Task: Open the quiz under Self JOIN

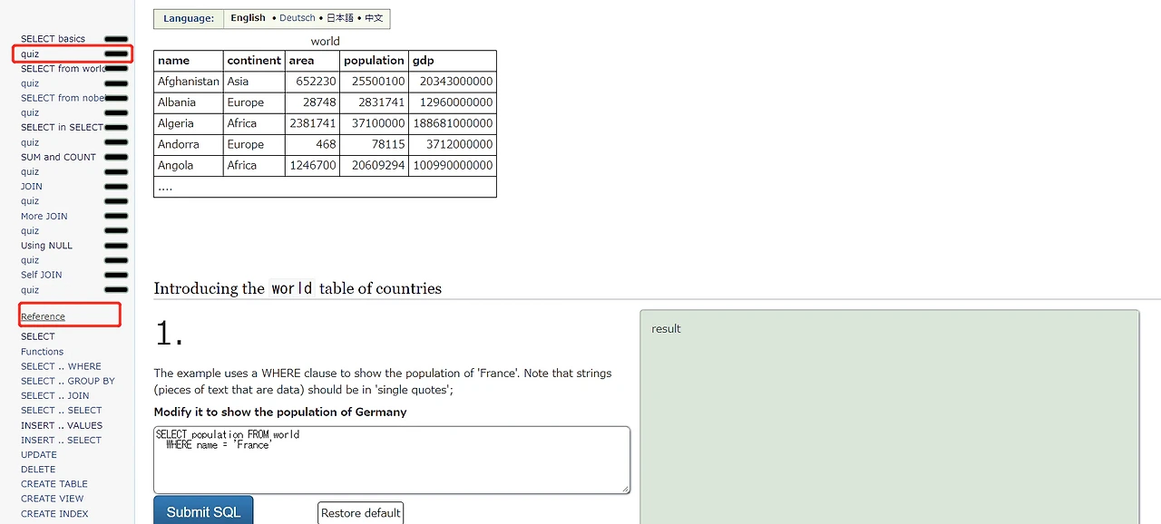Action: pyautogui.click(x=30, y=289)
